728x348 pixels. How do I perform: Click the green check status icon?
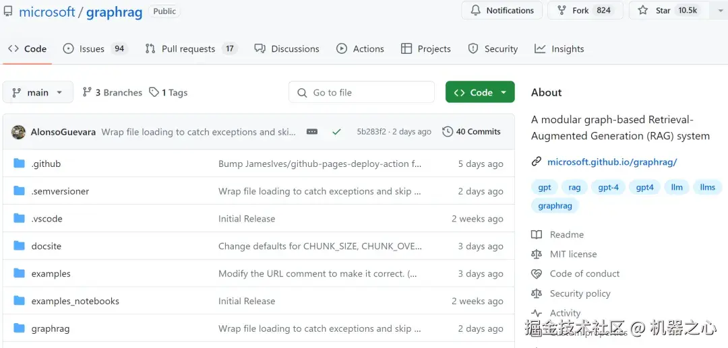336,132
